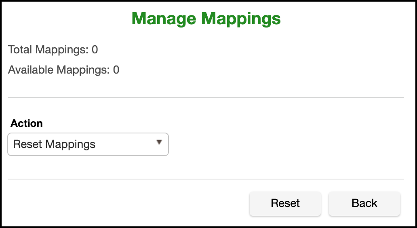Click the Available Mappings label text
This screenshot has height=228, width=417.
(59, 70)
